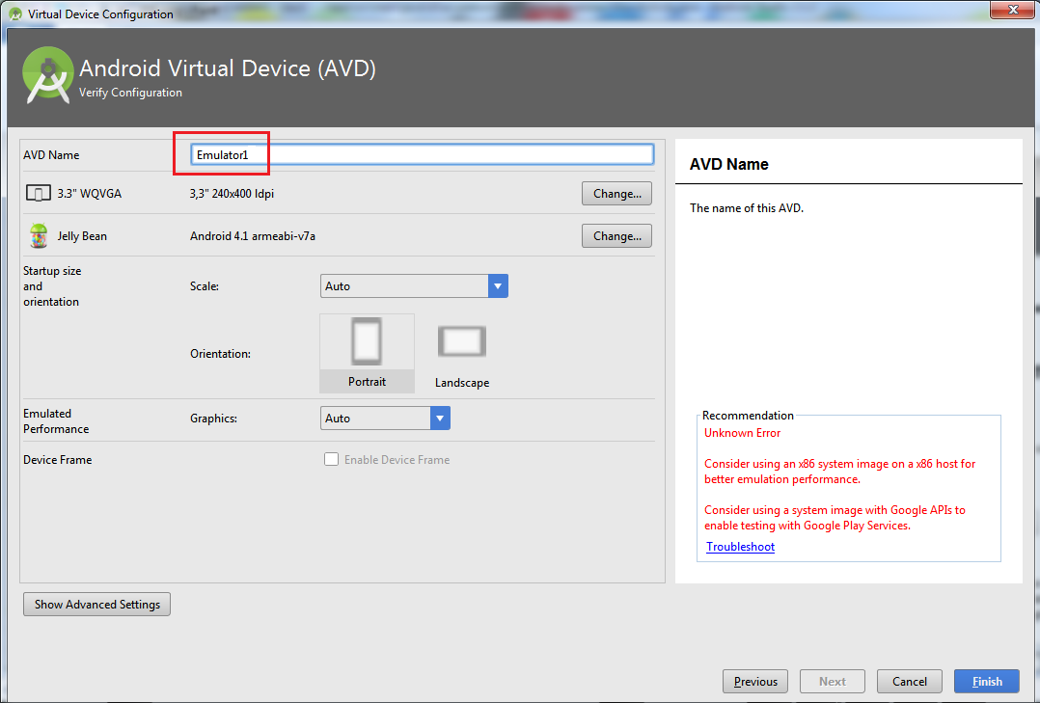Expand Show Advanced Settings
The height and width of the screenshot is (703, 1040).
pos(96,604)
